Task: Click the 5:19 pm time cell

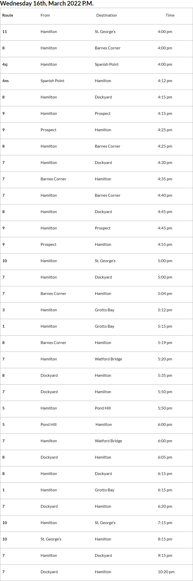Action: click(165, 343)
